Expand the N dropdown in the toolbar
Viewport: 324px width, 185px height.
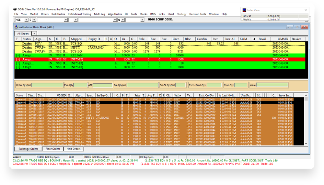tap(123, 20)
